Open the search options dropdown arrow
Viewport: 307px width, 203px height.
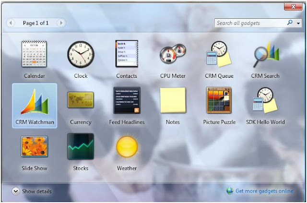pyautogui.click(x=298, y=24)
